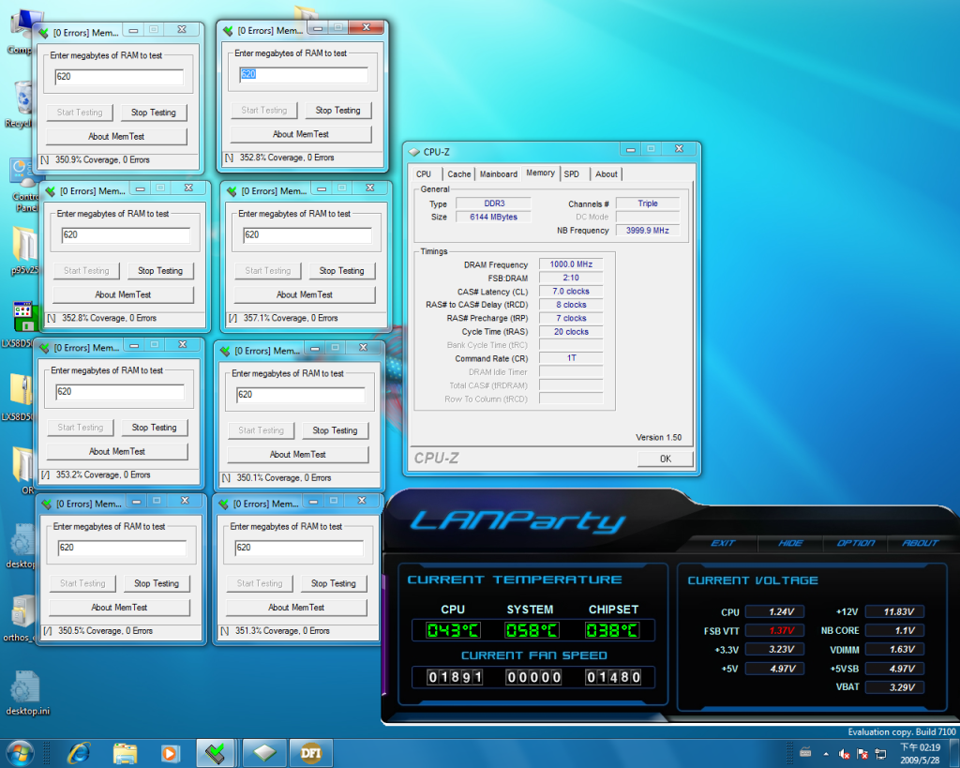Click title icon of MemTest 350.1% coverage window
The image size is (960, 768).
tap(225, 351)
